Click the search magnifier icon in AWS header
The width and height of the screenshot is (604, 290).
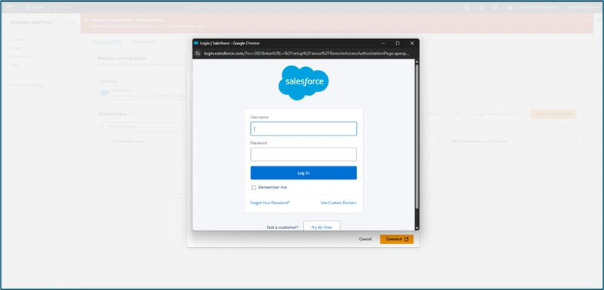(x=54, y=8)
